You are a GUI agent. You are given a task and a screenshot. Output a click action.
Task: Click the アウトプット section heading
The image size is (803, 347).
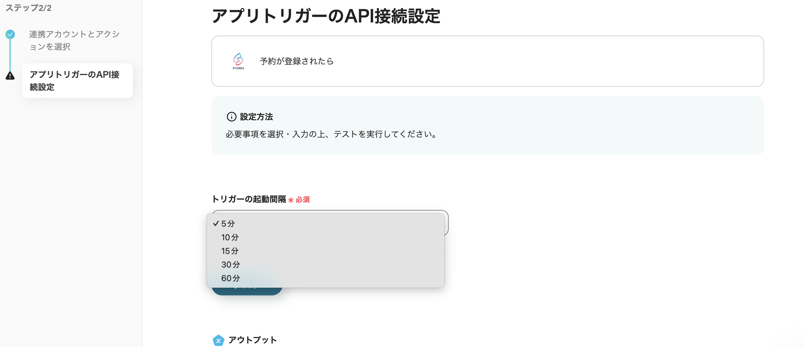pos(252,340)
